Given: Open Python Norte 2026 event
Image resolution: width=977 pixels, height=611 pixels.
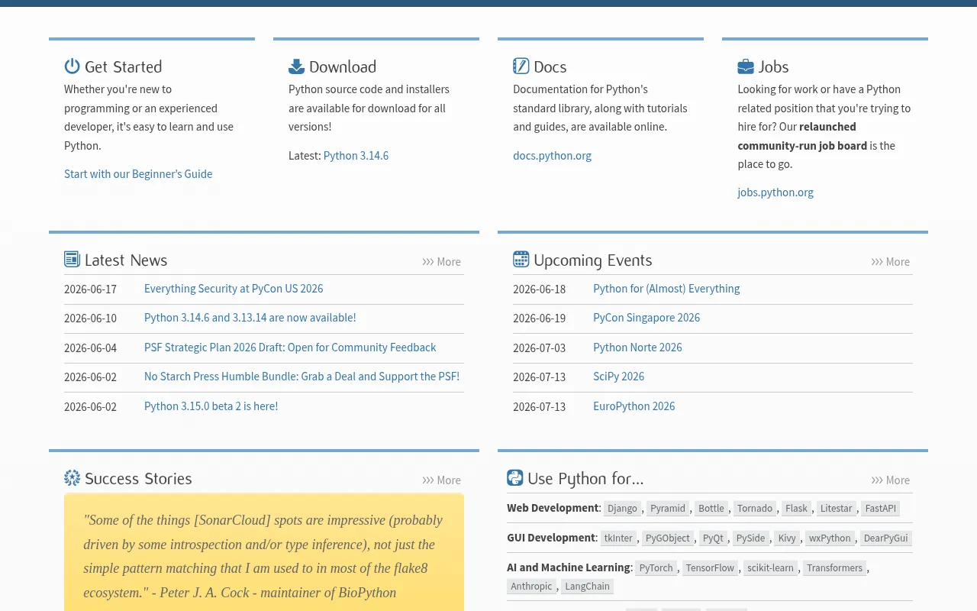Looking at the screenshot, I should tap(637, 348).
